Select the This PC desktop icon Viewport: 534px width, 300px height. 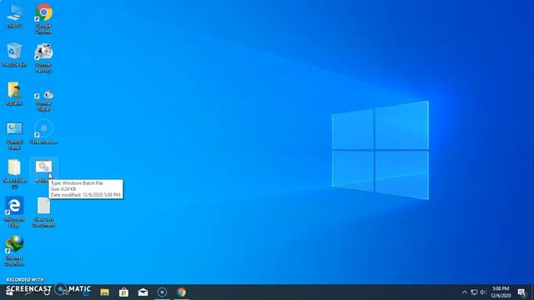[x=14, y=16]
